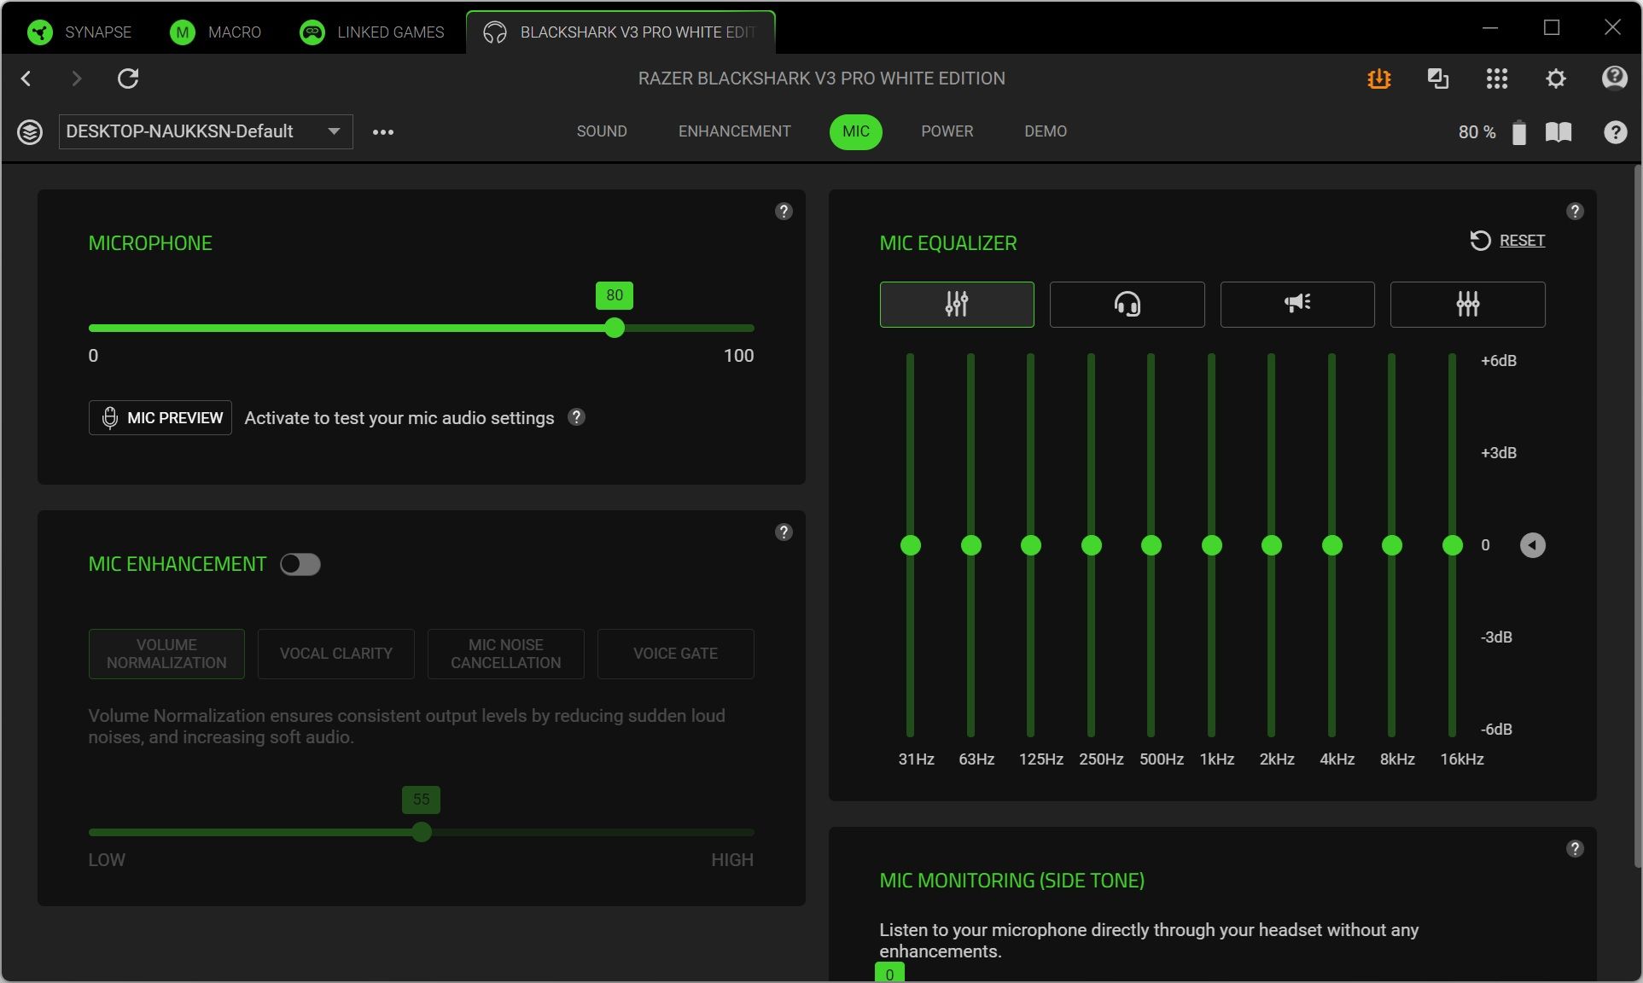Open the three-dot profile options menu
Screen dimensions: 1643x983
tap(383, 131)
